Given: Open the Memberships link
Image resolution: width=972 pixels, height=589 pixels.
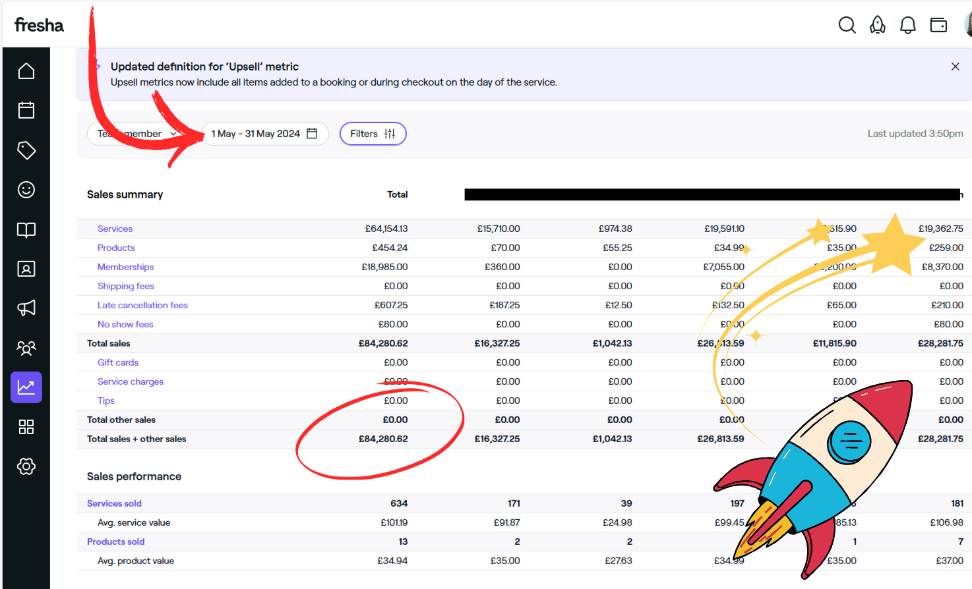Looking at the screenshot, I should coord(125,267).
